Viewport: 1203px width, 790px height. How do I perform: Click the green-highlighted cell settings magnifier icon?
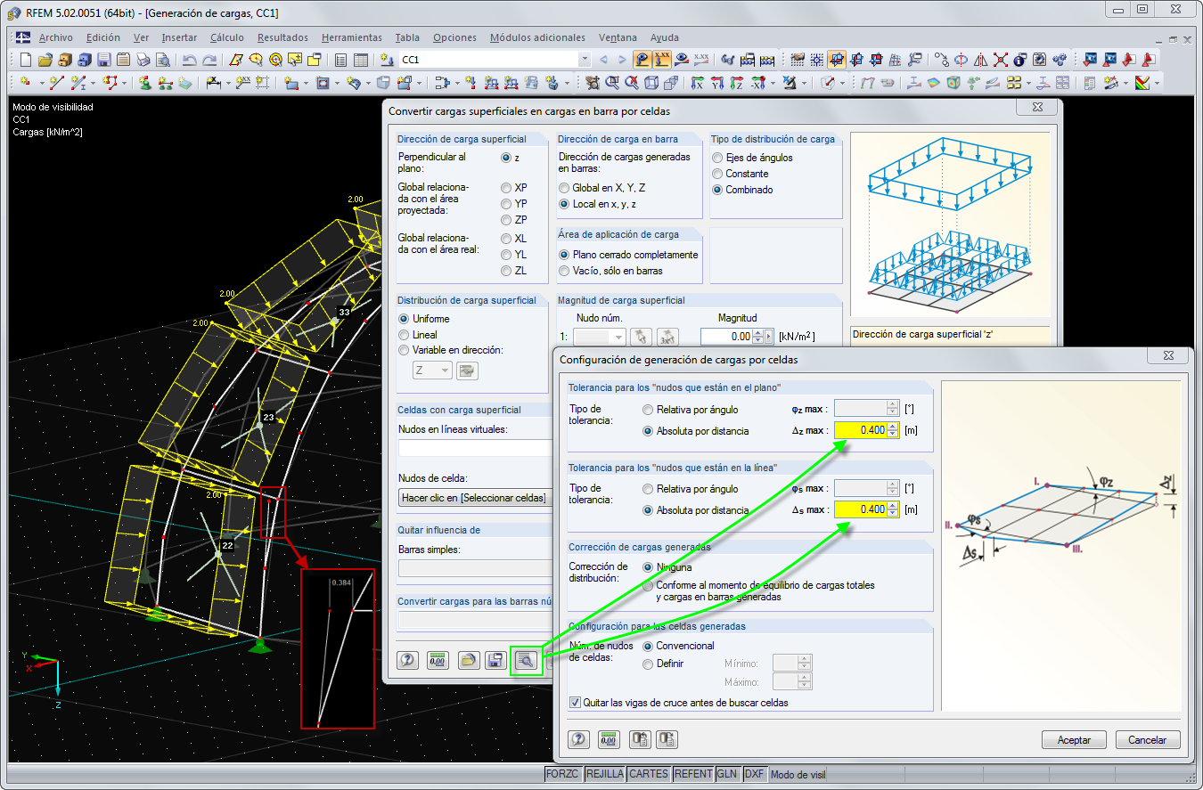(x=525, y=660)
